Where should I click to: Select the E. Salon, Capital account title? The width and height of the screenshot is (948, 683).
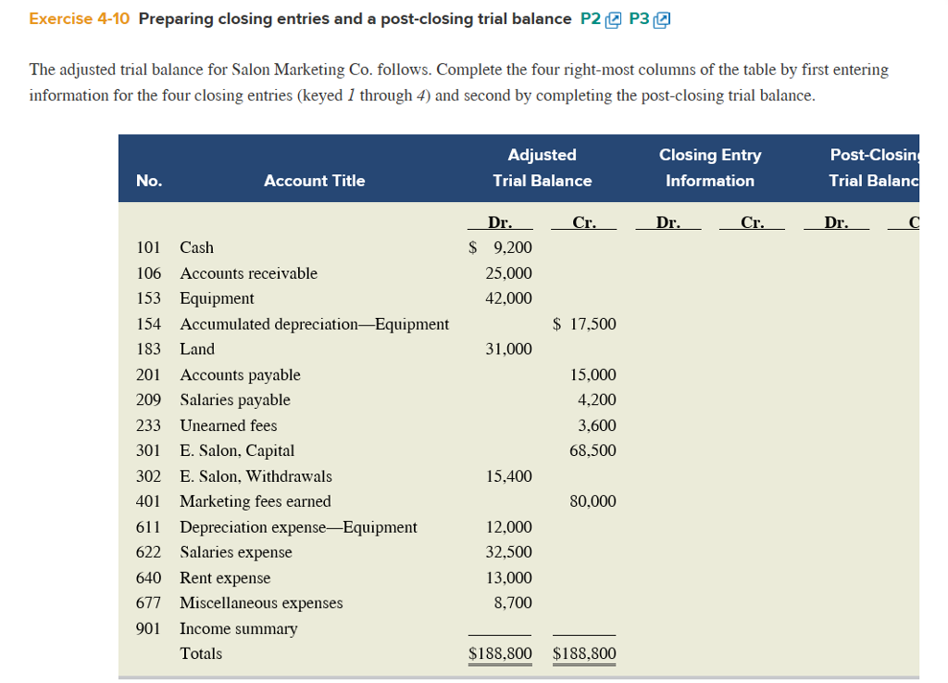coord(237,450)
